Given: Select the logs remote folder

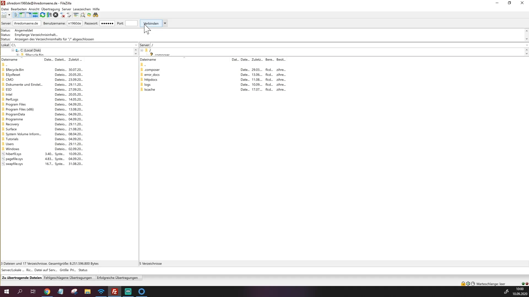Looking at the screenshot, I should [147, 85].
